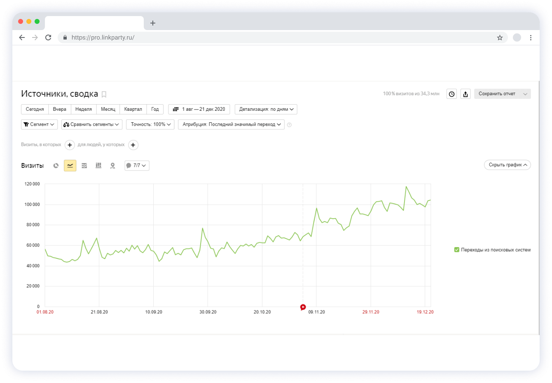Image resolution: width=552 pixels, height=383 pixels.
Task: Expand the Точность: 100% dropdown
Action: click(x=150, y=124)
